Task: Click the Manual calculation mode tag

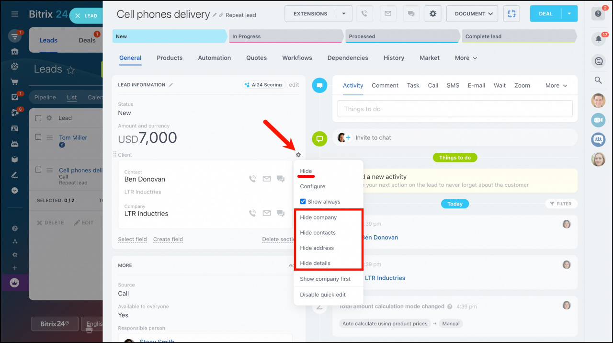Action: tap(451, 323)
